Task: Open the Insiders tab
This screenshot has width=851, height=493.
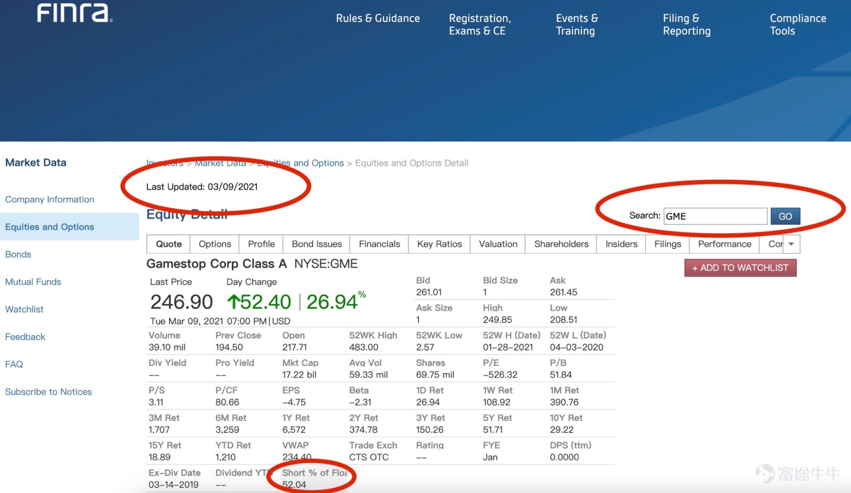Action: [621, 244]
